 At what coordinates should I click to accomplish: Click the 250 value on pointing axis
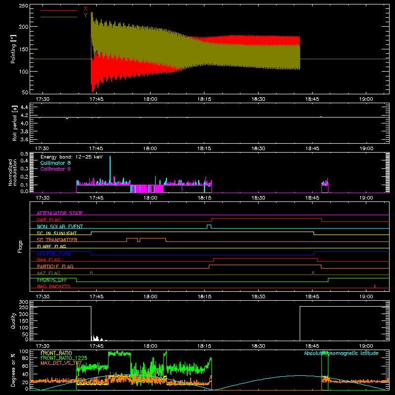pyautogui.click(x=24, y=5)
